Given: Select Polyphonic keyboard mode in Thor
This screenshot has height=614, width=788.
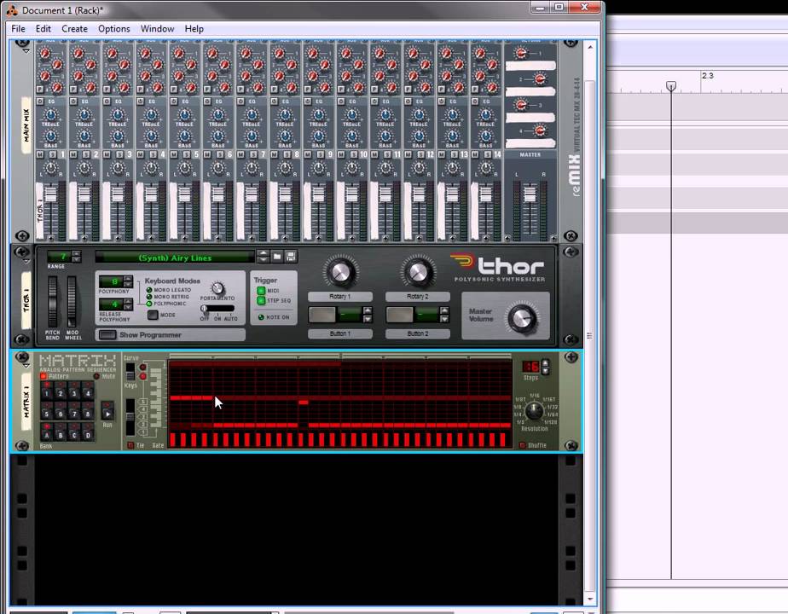Looking at the screenshot, I should click(149, 304).
